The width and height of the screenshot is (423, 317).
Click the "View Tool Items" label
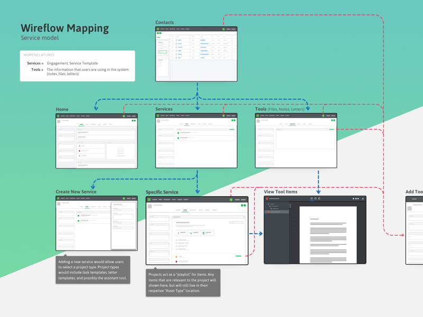[x=281, y=192]
